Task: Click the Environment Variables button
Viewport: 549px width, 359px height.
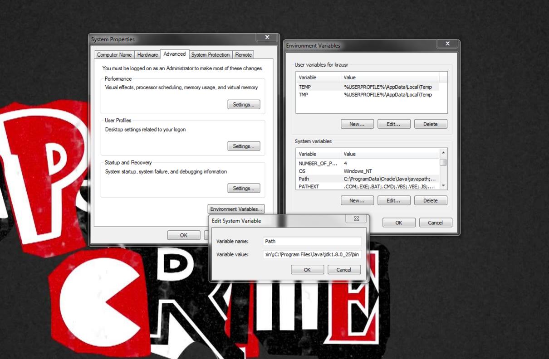Action: [x=236, y=209]
